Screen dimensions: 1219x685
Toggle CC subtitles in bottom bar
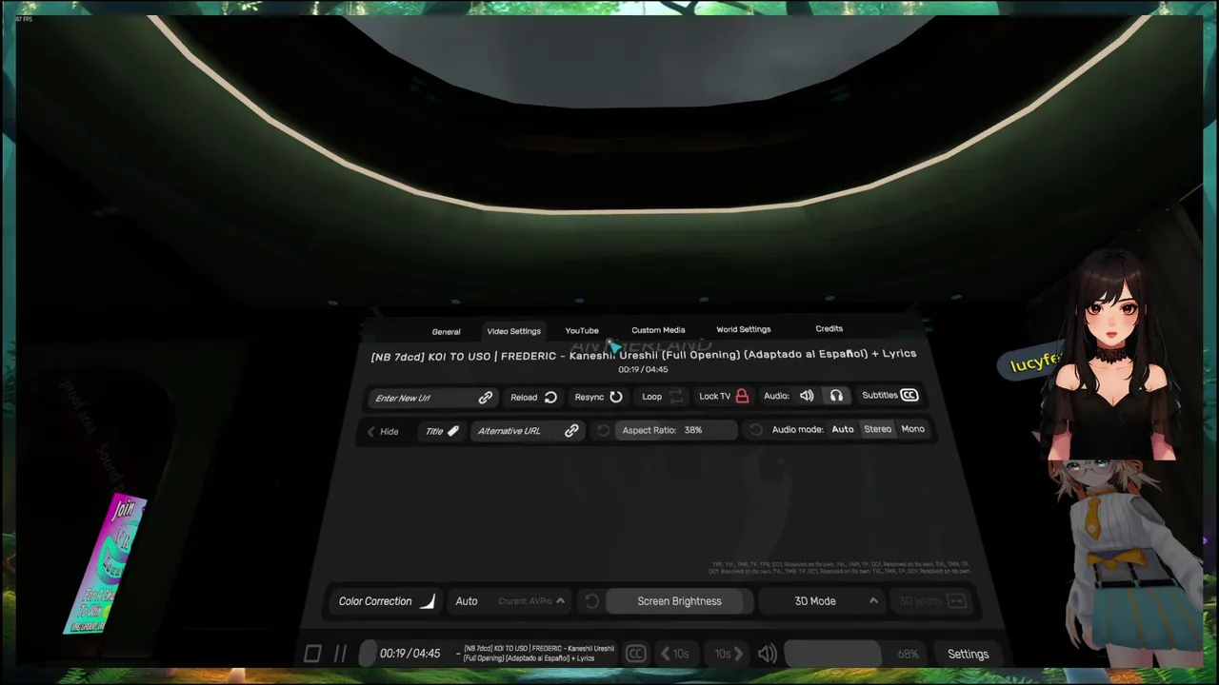coord(635,654)
